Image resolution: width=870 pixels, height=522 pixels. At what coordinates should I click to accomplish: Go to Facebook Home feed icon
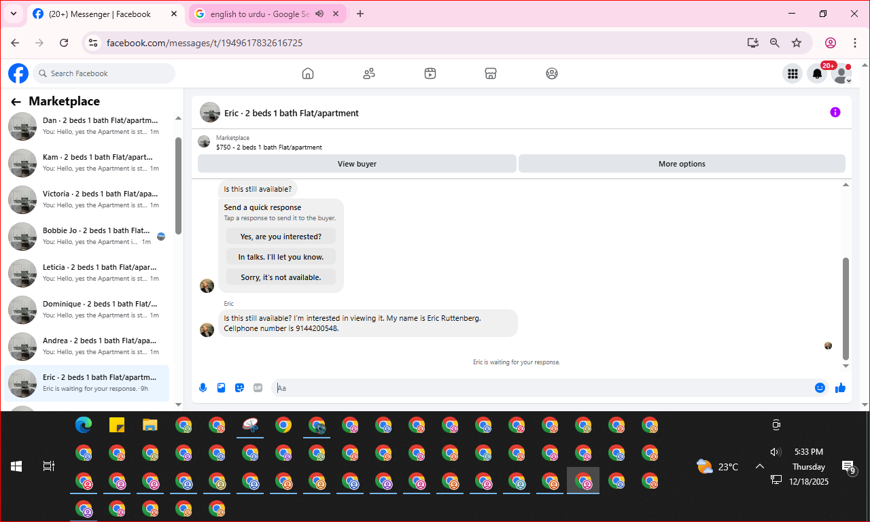[308, 73]
